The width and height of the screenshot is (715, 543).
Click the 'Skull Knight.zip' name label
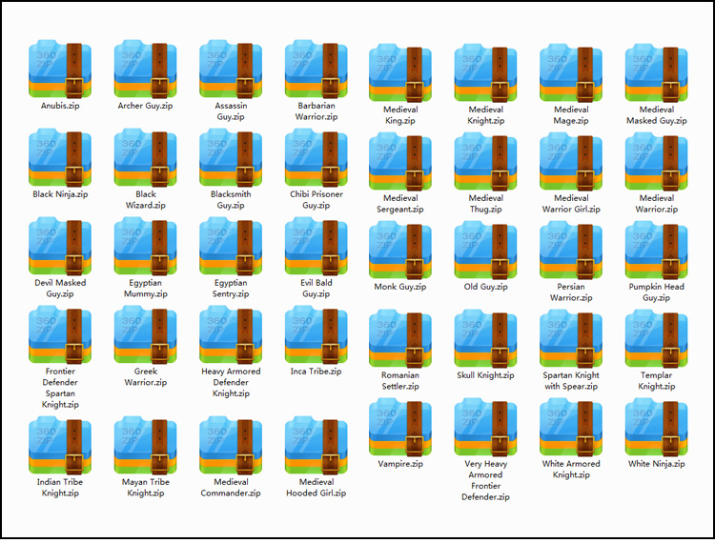[x=485, y=375]
